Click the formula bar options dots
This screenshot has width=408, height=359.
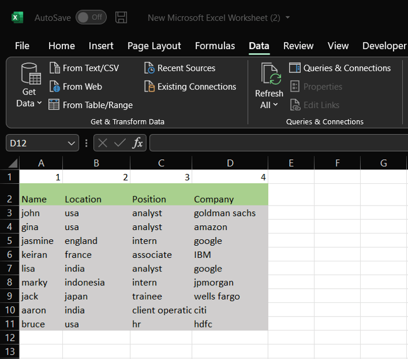click(86, 143)
